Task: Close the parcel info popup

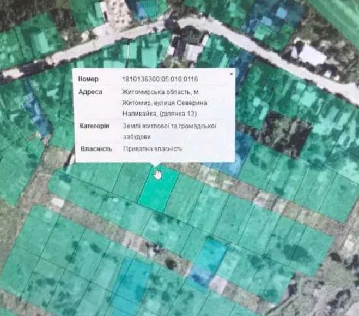Action: (230, 73)
